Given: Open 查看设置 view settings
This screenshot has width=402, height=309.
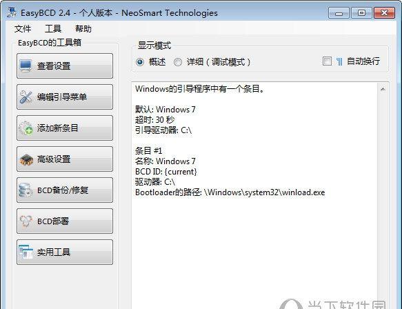Looking at the screenshot, I should tap(65, 66).
